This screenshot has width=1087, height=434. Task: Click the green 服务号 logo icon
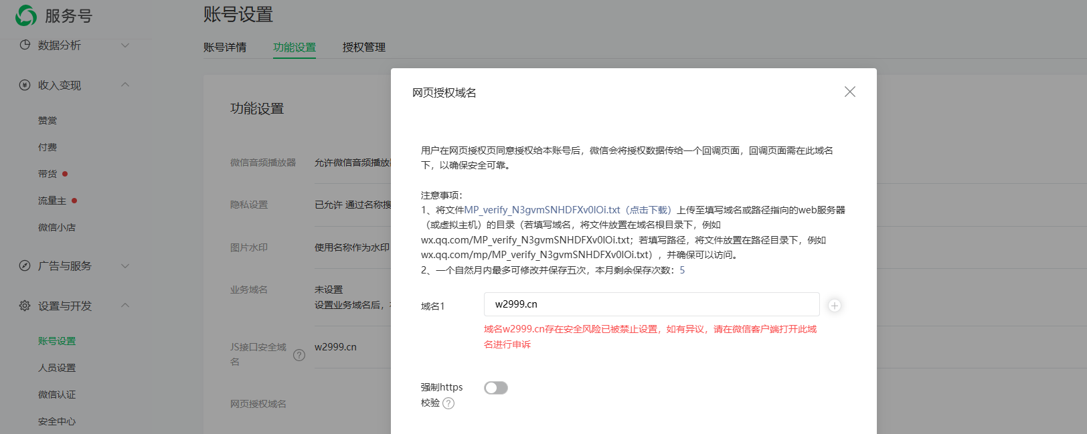[26, 15]
